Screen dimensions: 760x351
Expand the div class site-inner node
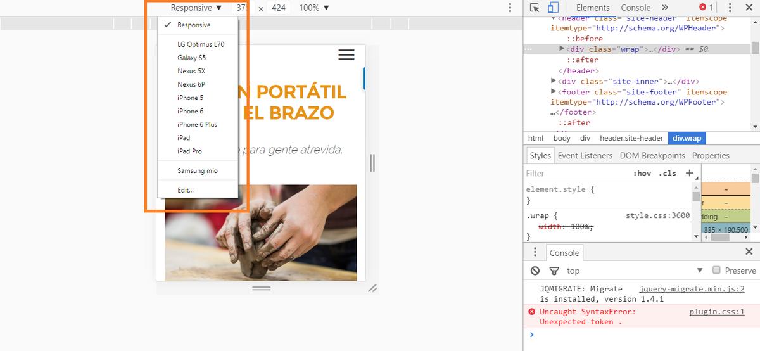pyautogui.click(x=554, y=81)
